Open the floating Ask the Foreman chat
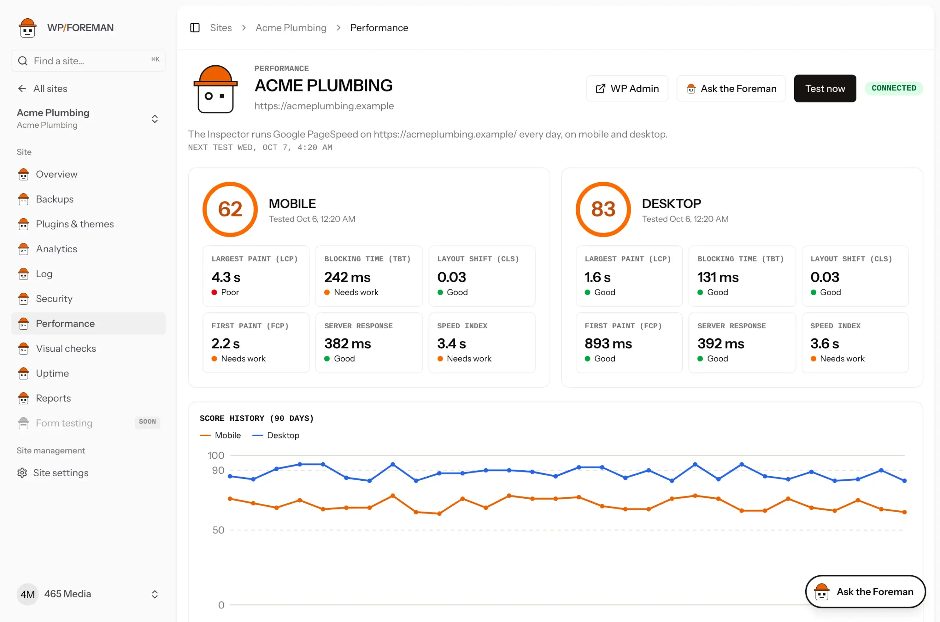Viewport: 940px width, 622px height. pos(865,592)
